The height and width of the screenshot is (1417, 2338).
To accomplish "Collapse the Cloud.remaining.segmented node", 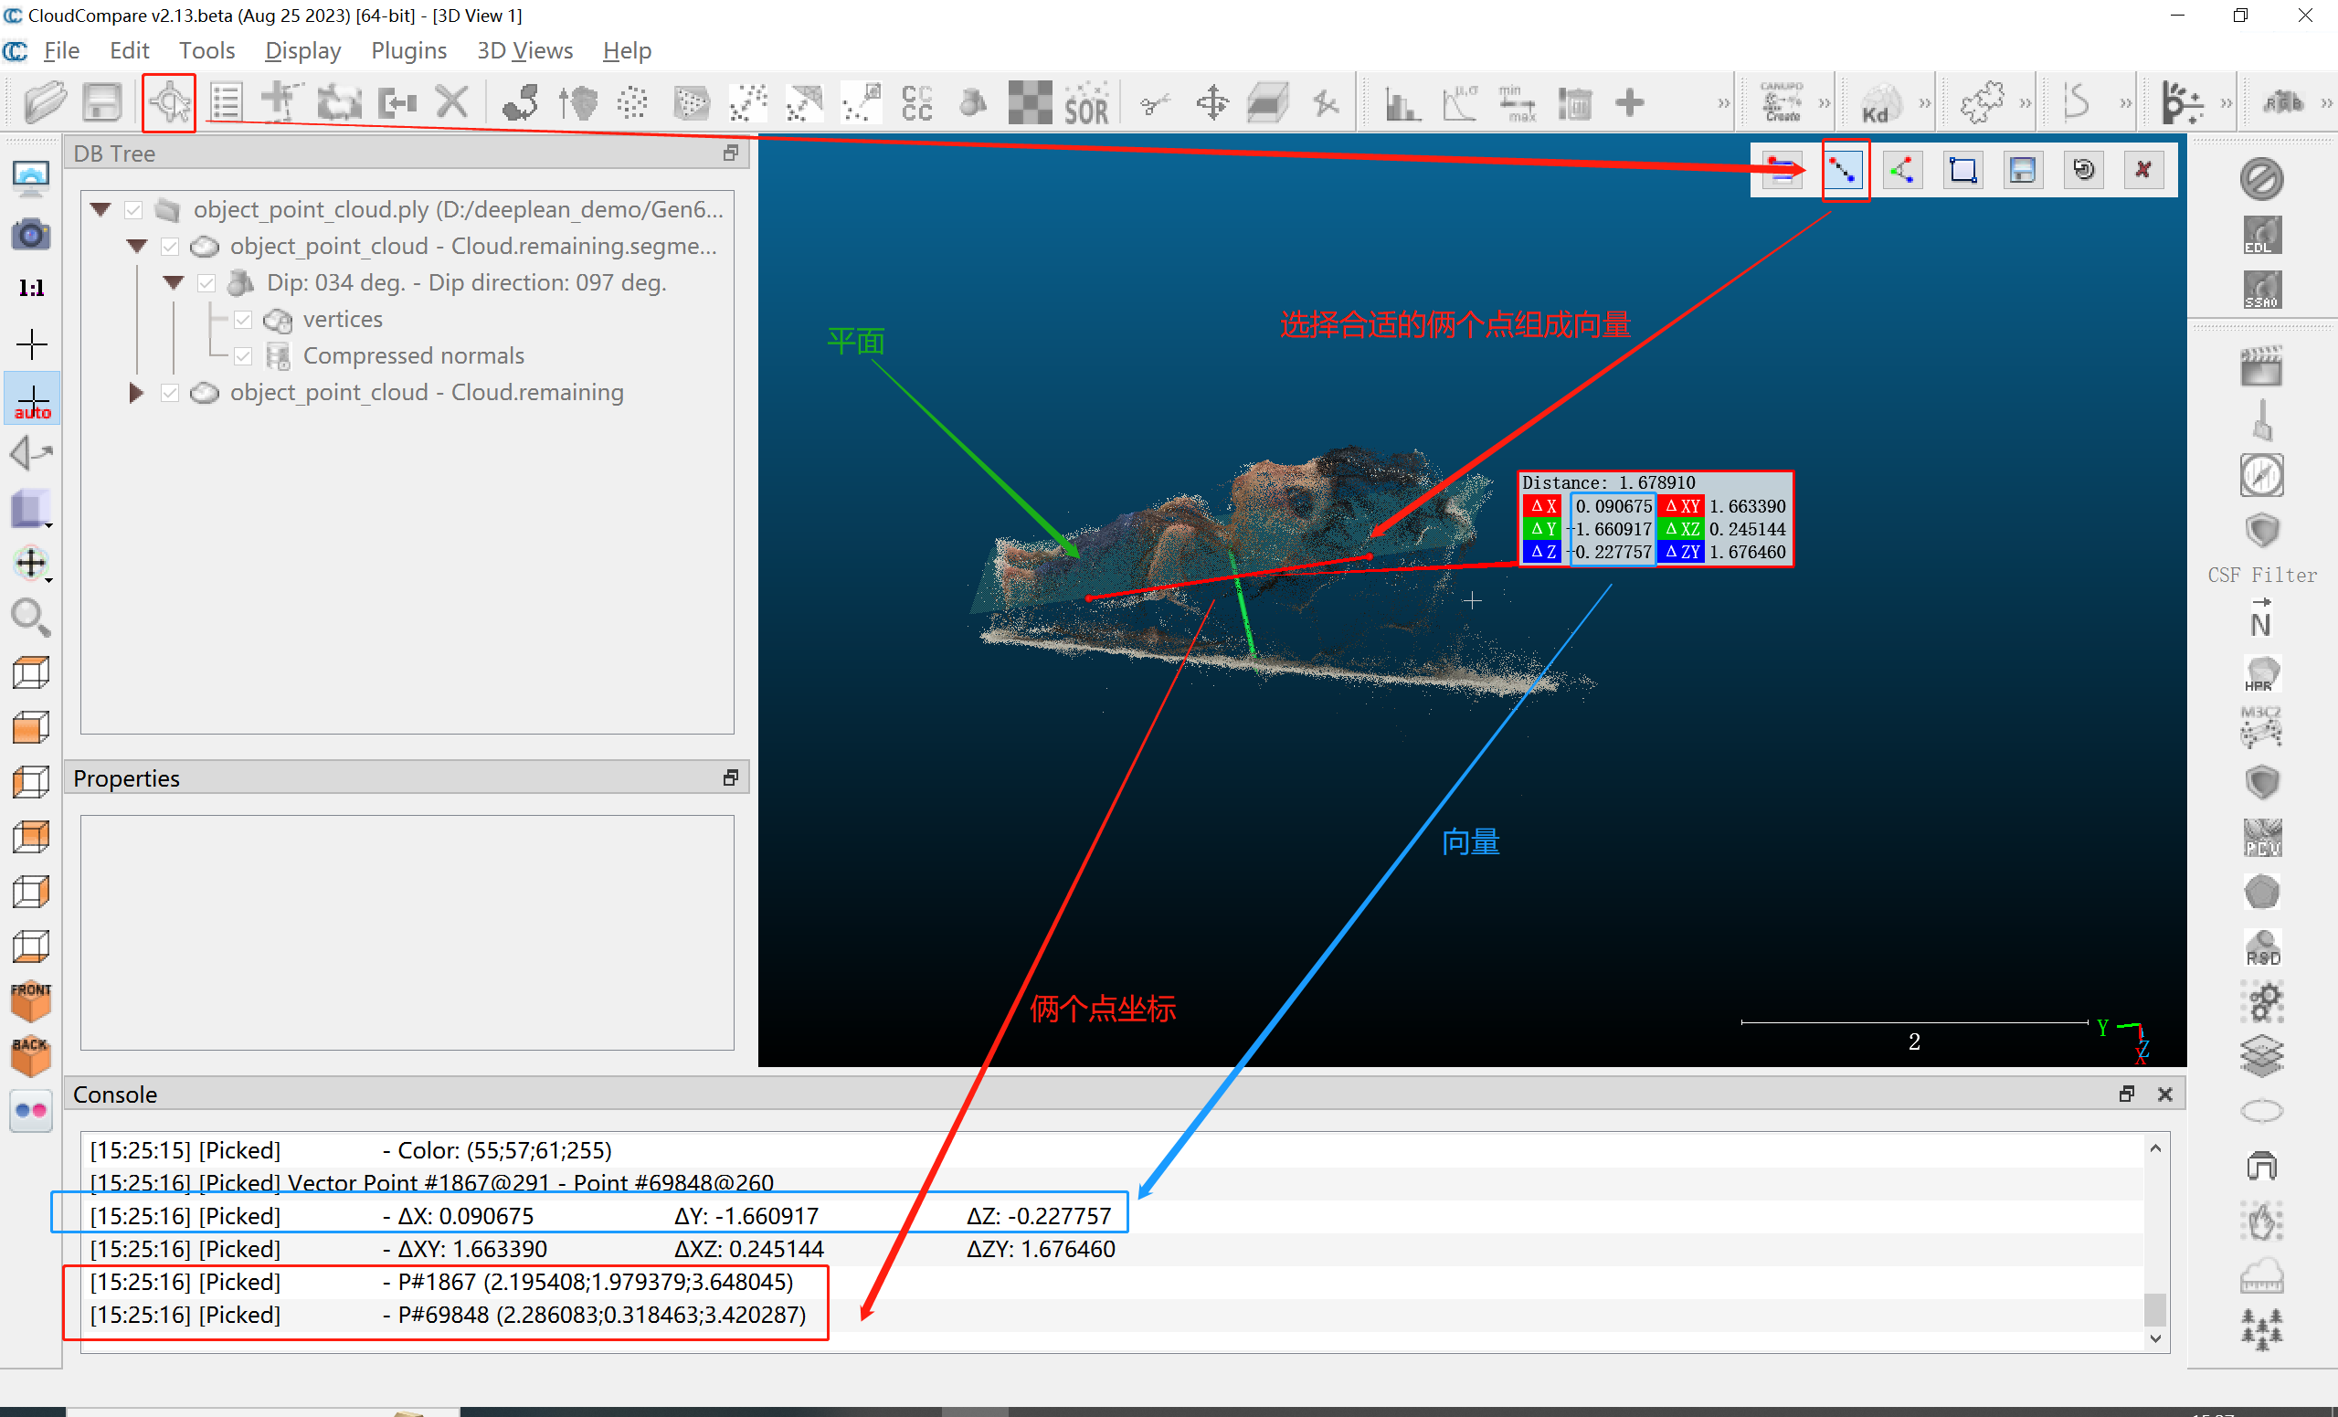I will 138,246.
